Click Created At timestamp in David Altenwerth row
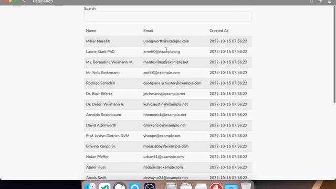This screenshot has width=336, height=189. tap(228, 125)
